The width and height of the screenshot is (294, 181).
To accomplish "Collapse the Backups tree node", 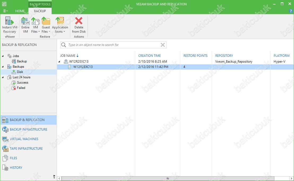I will point(3,67).
